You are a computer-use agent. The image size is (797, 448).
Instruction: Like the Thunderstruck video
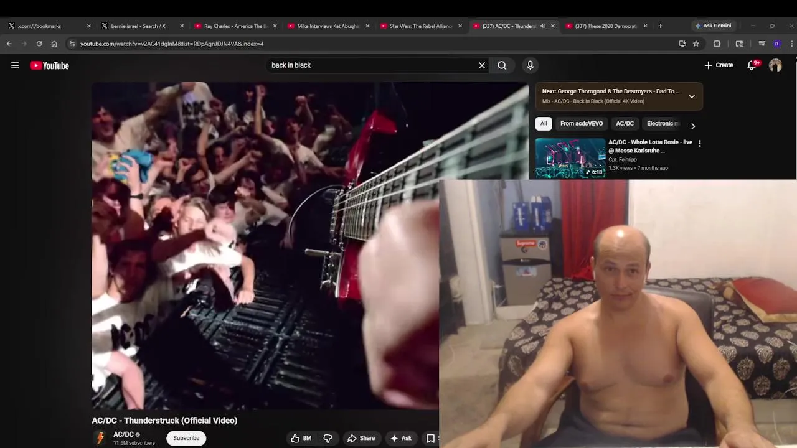301,438
